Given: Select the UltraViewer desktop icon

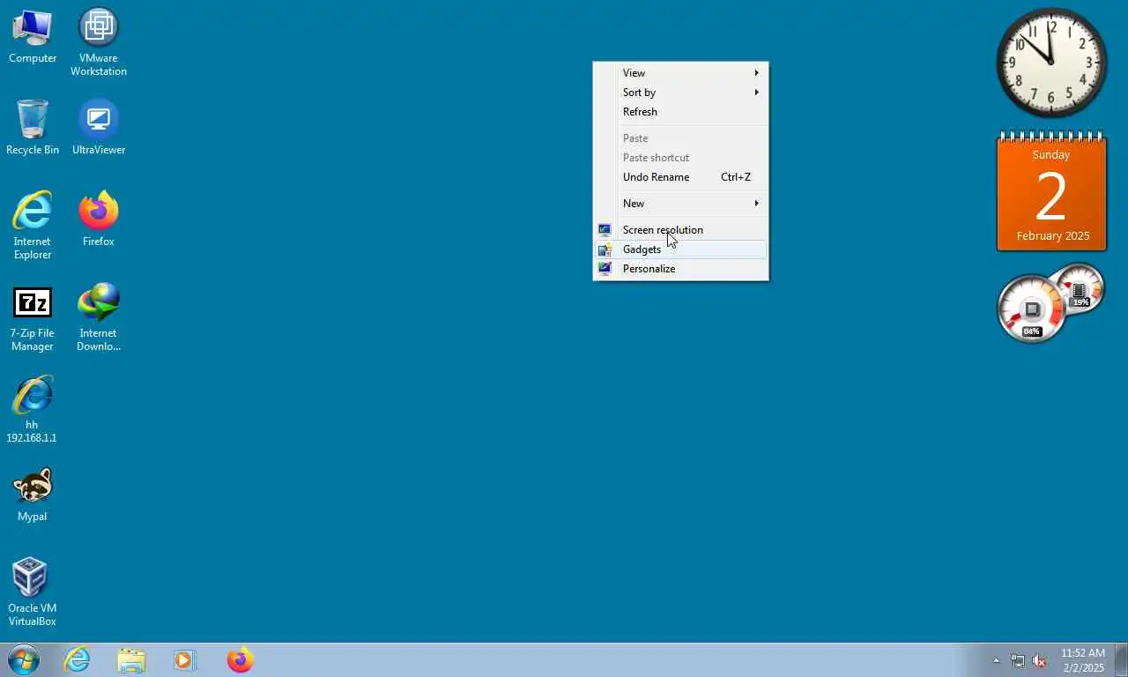Looking at the screenshot, I should (99, 128).
